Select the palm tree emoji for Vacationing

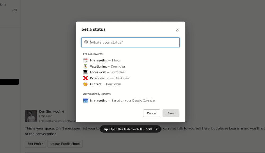85,66
